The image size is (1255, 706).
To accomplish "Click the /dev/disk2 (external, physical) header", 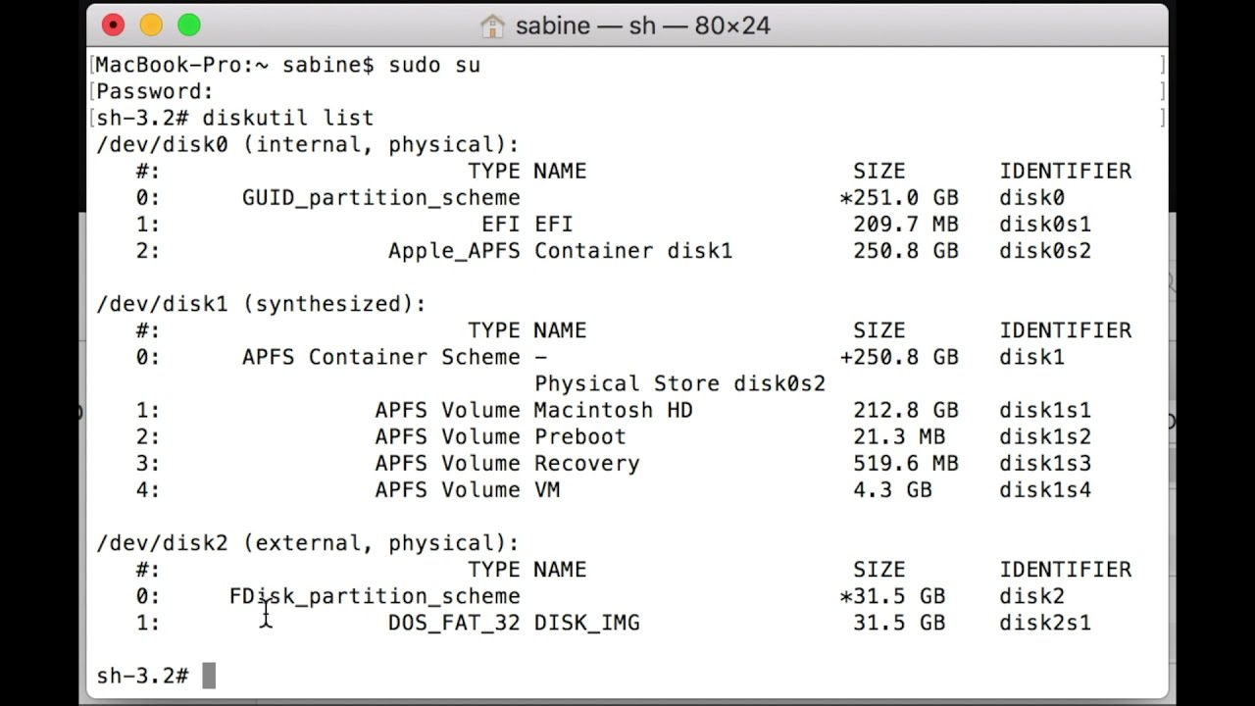I will click(x=307, y=543).
